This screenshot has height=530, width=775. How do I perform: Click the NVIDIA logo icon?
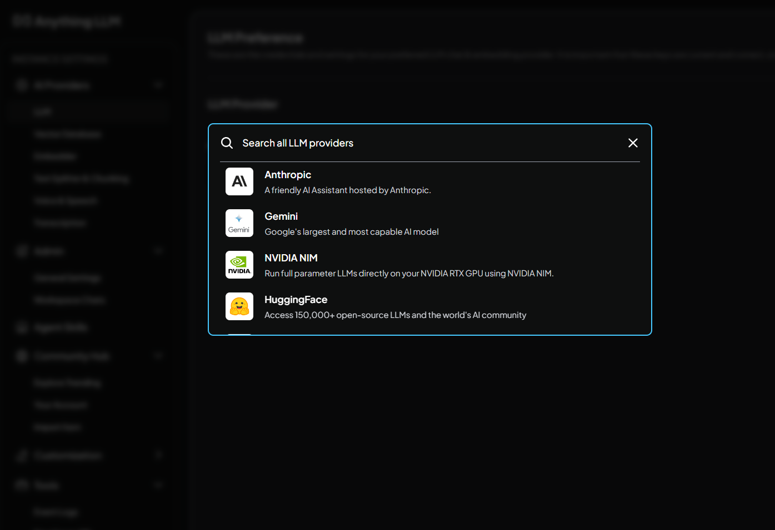coord(239,265)
